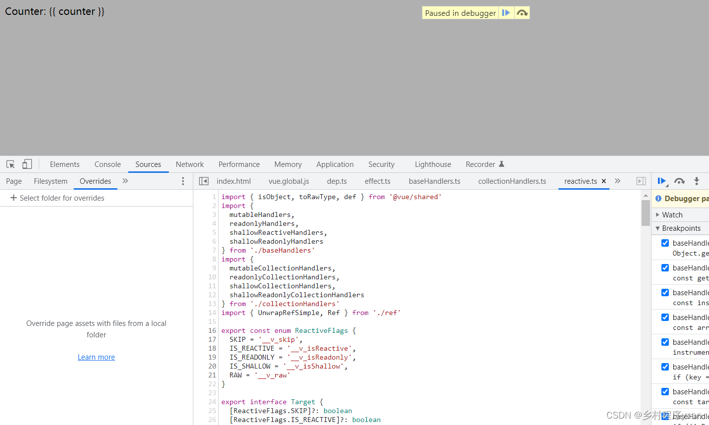This screenshot has width=709, height=425.
Task: Step over next function call in debugger toolbar
Action: click(x=679, y=181)
